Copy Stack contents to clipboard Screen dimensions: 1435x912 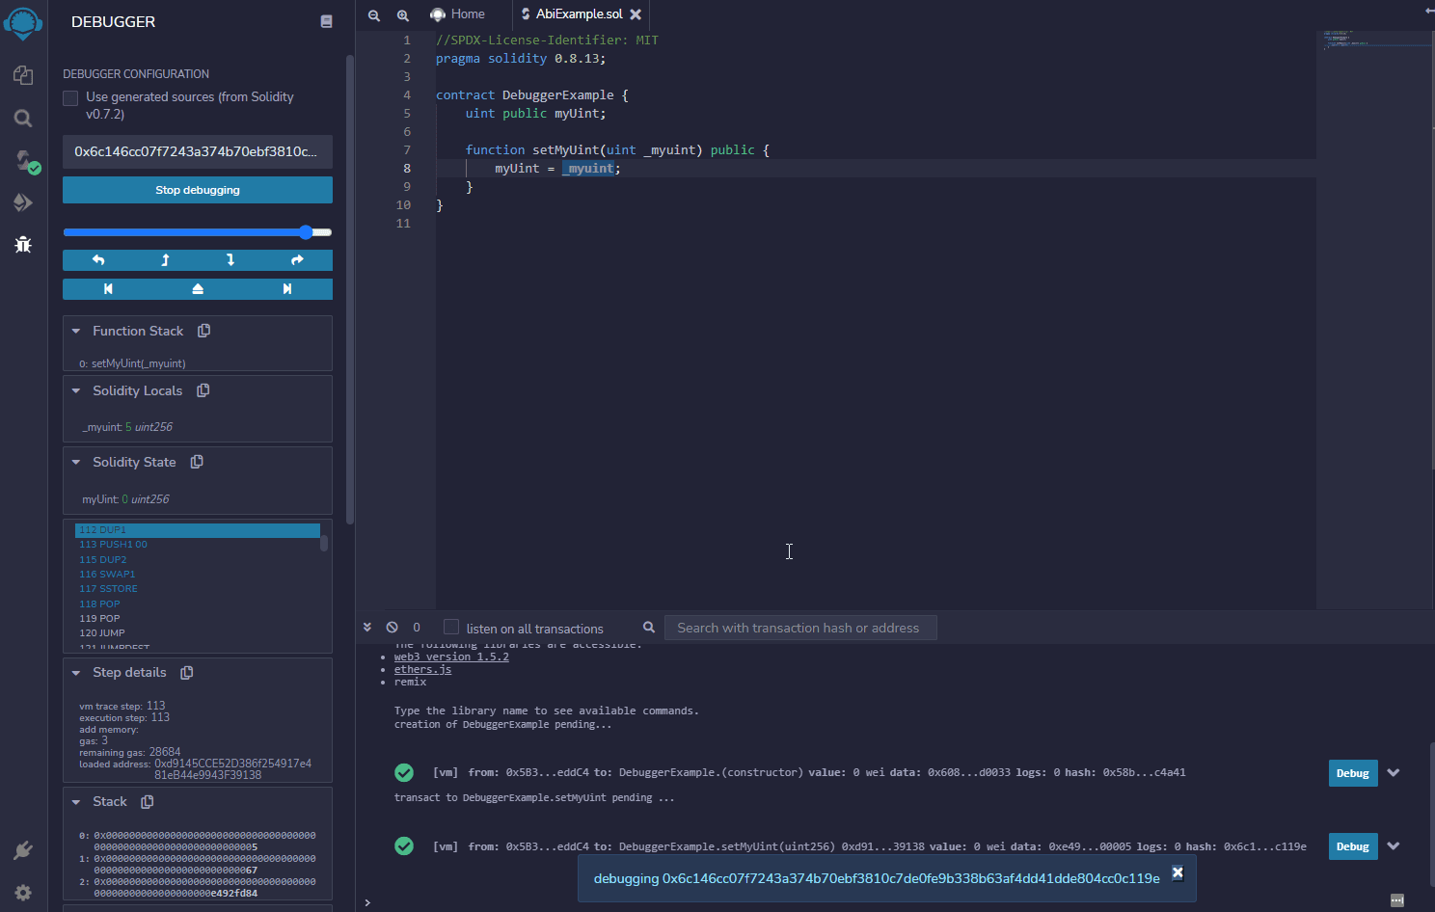[x=148, y=801]
